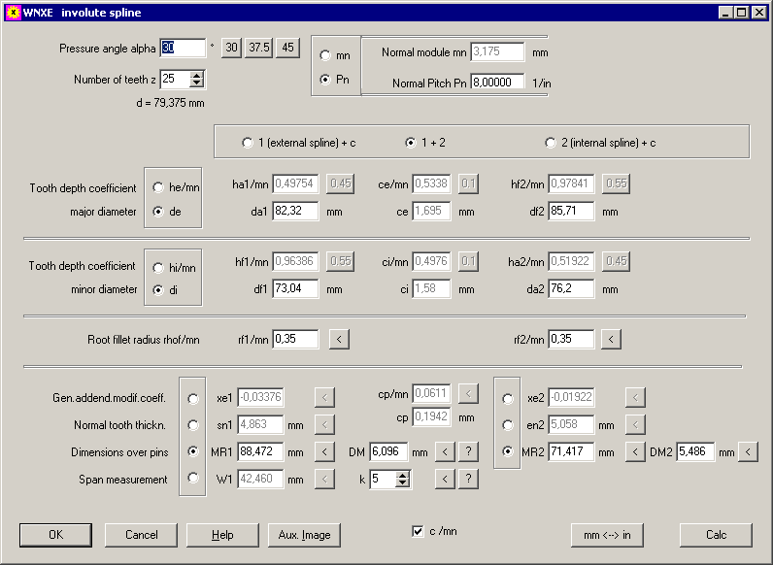Select the mn normal module radio button
Image resolution: width=773 pixels, height=565 pixels.
click(x=325, y=56)
